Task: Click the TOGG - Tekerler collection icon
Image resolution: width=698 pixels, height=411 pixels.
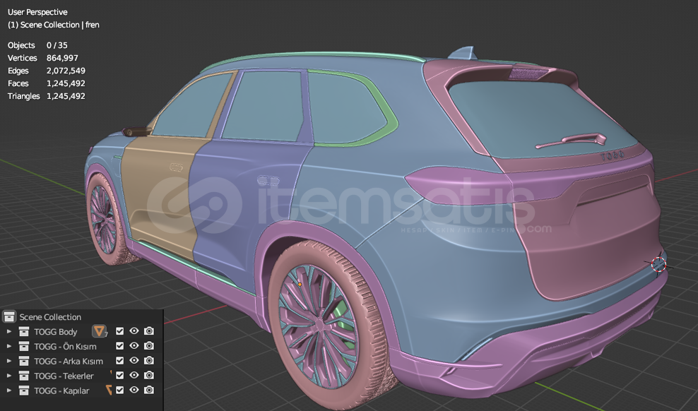Action: coord(23,376)
